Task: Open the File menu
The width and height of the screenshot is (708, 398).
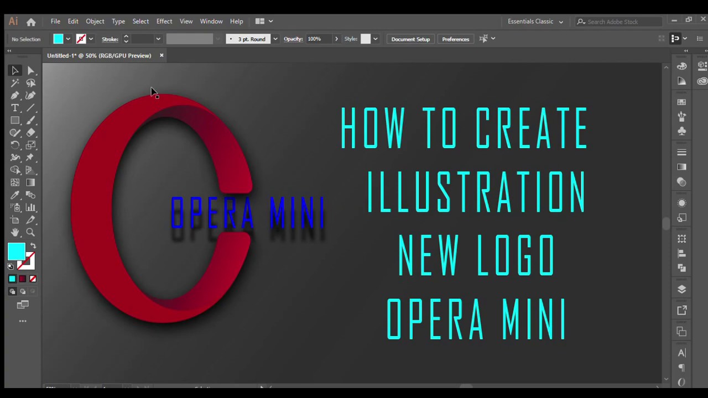Action: tap(55, 22)
